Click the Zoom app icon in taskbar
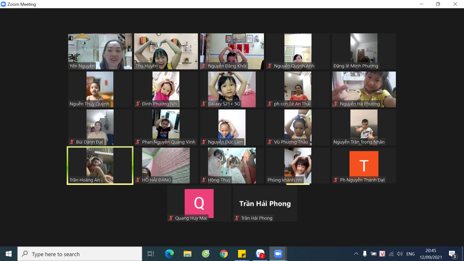 pos(278,254)
